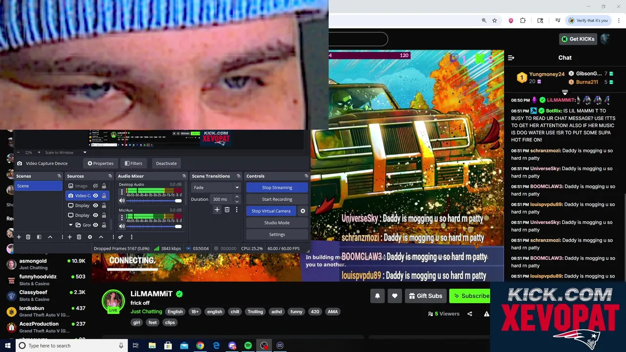The height and width of the screenshot is (352, 626).
Task: Toggle visibility of the Image source
Action: point(95,186)
